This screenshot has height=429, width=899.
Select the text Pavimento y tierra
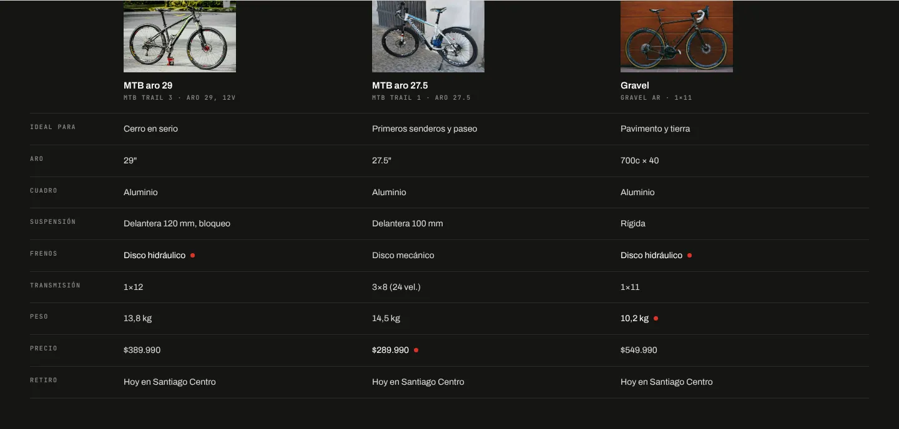coord(655,129)
